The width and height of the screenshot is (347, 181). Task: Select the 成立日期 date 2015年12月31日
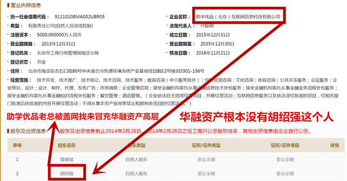coord(213,35)
